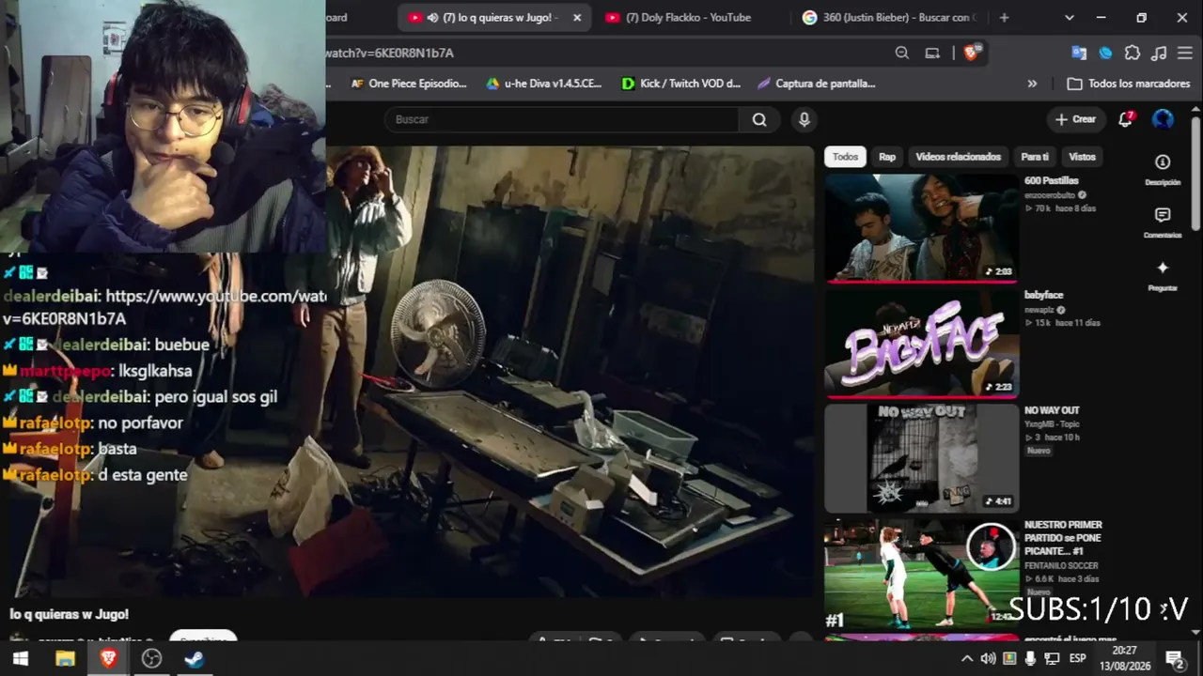Open 'Kick / Twitch VOD d...' bookmark

(x=681, y=84)
